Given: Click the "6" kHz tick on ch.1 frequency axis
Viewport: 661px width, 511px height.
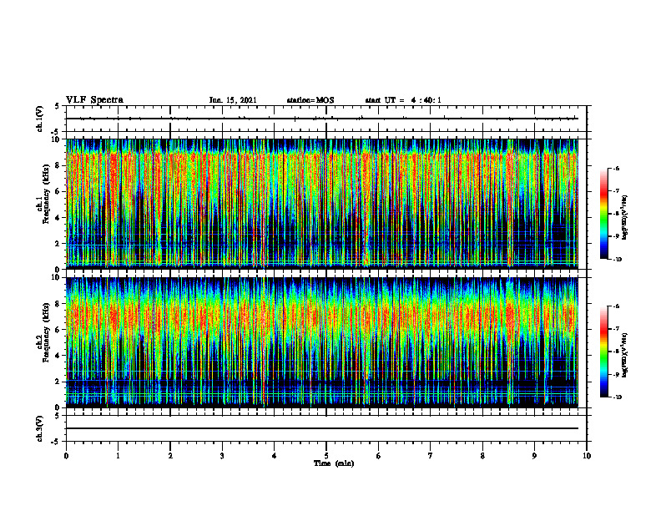Looking at the screenshot, I should pos(58,192).
